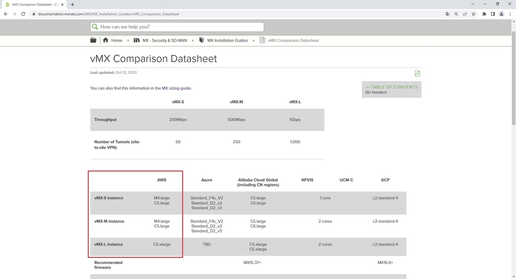Image resolution: width=516 pixels, height=279 pixels.
Task: Open MX - Security & SD-WAN breadcrumb
Action: click(x=165, y=40)
